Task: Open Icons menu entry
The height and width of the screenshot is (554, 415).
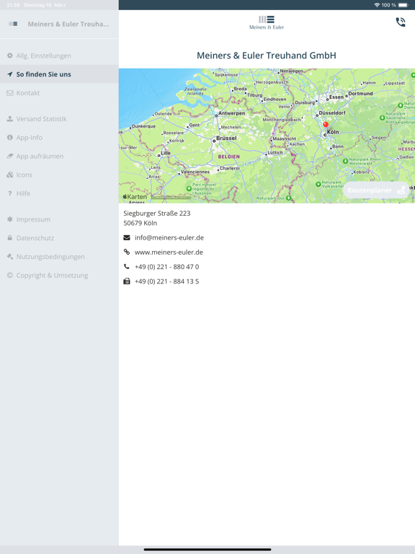Action: click(59, 175)
